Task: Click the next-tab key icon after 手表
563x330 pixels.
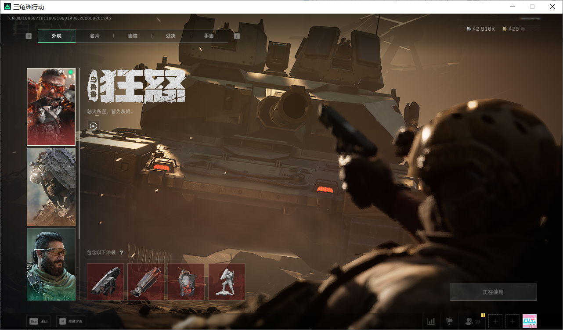Action: 237,36
